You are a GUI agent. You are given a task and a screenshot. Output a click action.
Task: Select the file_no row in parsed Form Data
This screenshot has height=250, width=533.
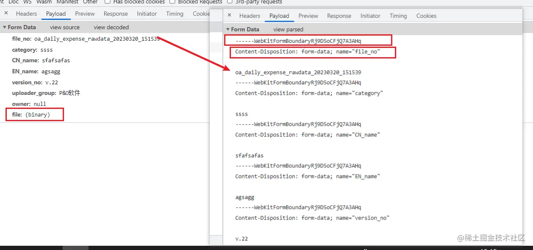[x=86, y=39]
